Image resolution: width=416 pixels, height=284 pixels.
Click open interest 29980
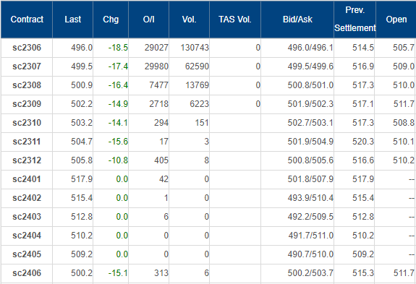(x=156, y=66)
